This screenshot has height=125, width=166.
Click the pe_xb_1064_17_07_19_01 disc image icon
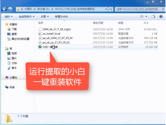(40, 38)
